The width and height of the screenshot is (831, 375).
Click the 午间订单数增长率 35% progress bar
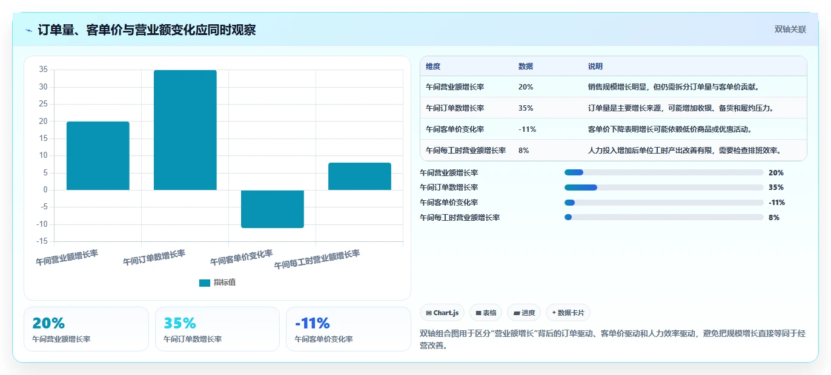coord(664,187)
